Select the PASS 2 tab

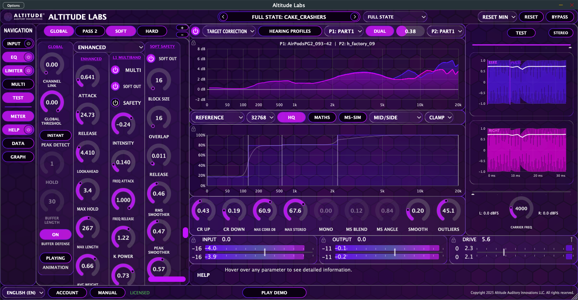[x=90, y=31]
